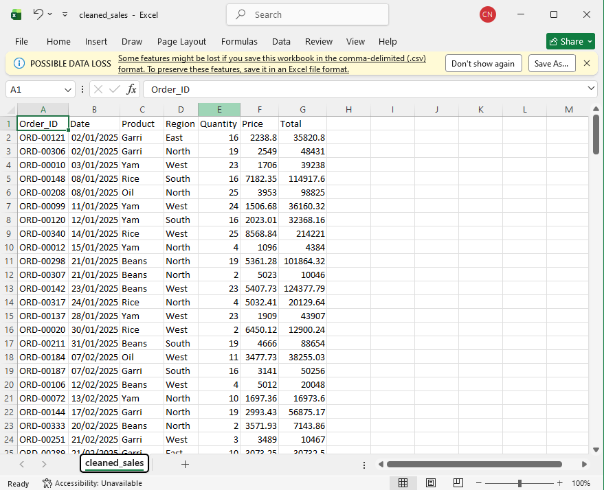
Task: Click the Total header cell
Action: click(x=303, y=124)
